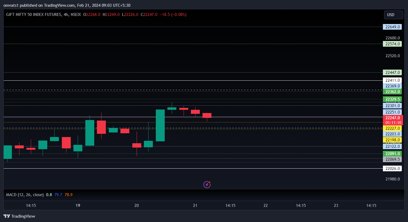
Task: Click the orange MACD signal value 78.9
Action: point(68,194)
